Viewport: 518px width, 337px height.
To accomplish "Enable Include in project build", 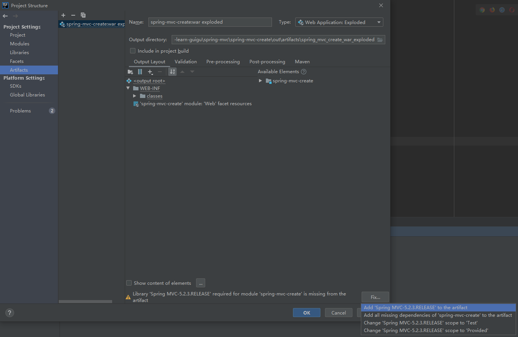I will pos(133,51).
